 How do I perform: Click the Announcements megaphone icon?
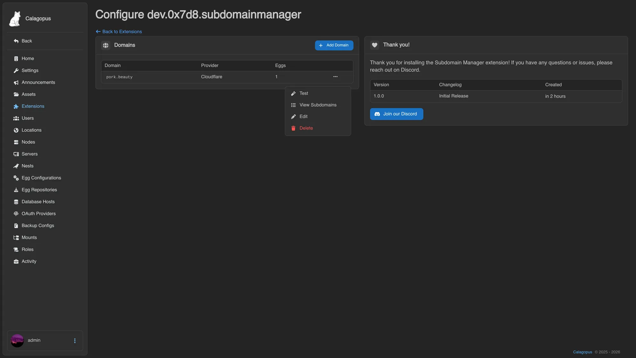coord(16,82)
